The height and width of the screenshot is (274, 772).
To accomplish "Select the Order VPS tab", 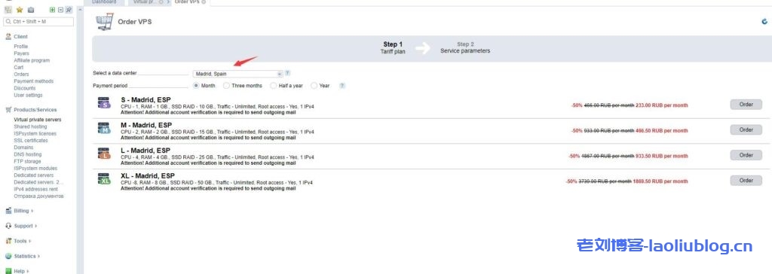I will 187,2.
